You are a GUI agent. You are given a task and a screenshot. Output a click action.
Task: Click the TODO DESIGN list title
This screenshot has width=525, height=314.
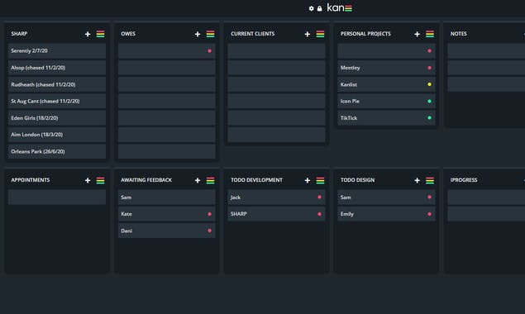[358, 180]
